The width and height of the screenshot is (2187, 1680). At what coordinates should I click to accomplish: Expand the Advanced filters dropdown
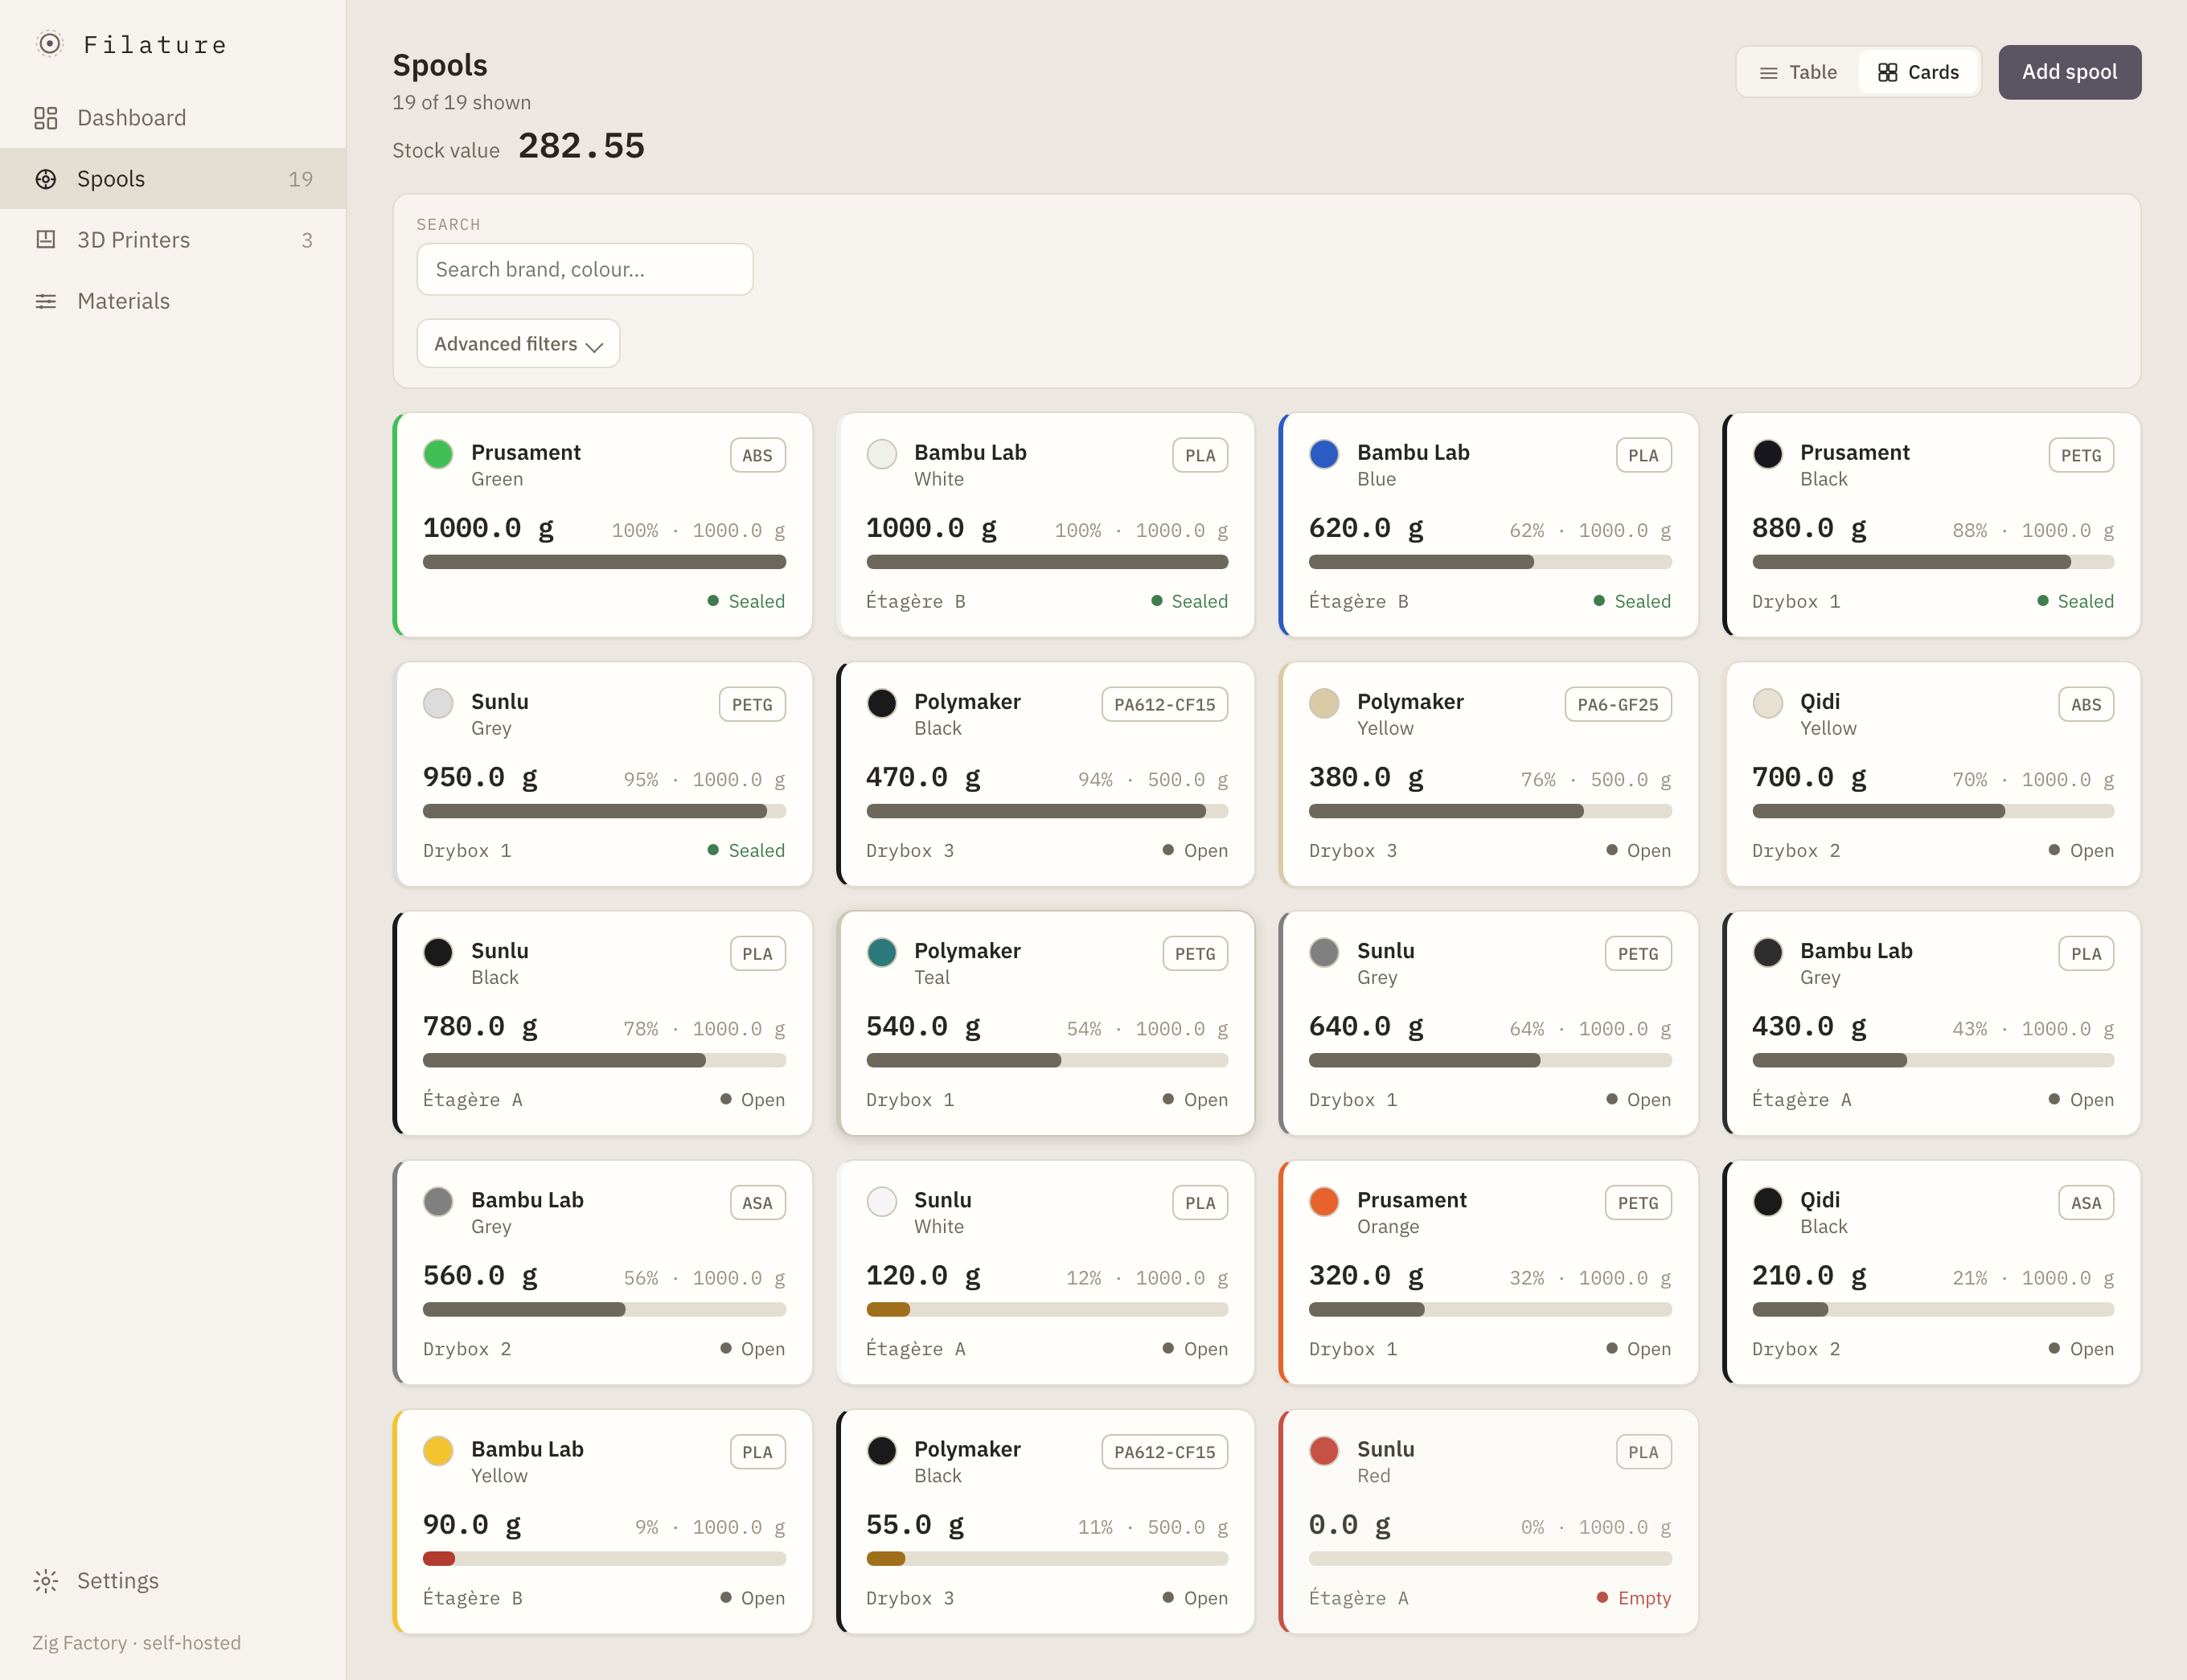coord(518,343)
